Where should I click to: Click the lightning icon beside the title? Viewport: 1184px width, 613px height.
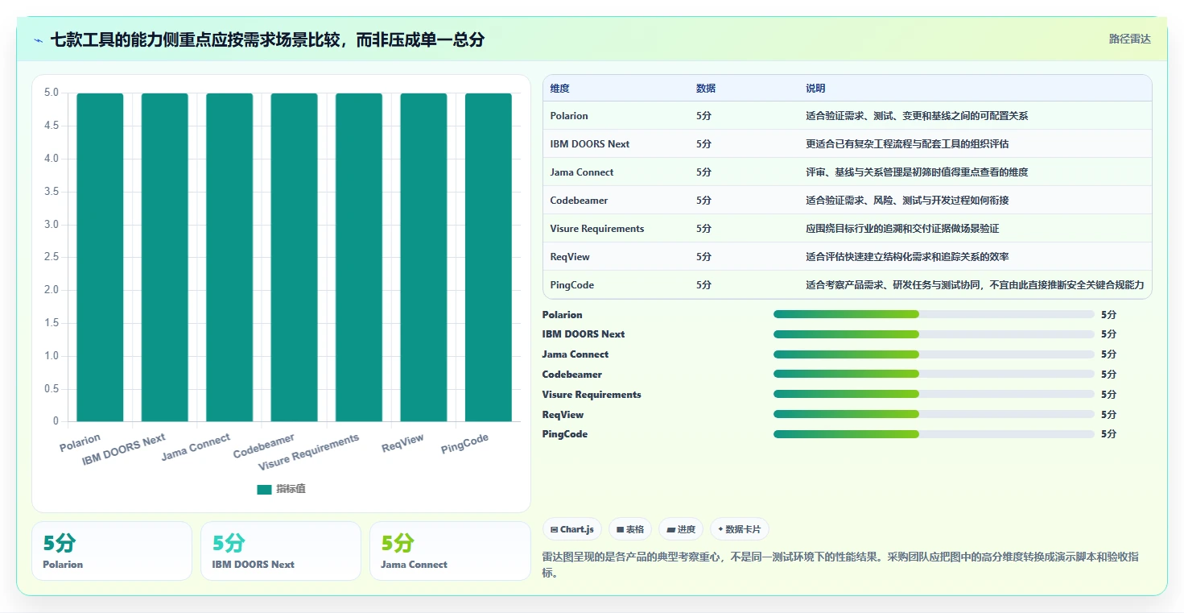point(38,40)
